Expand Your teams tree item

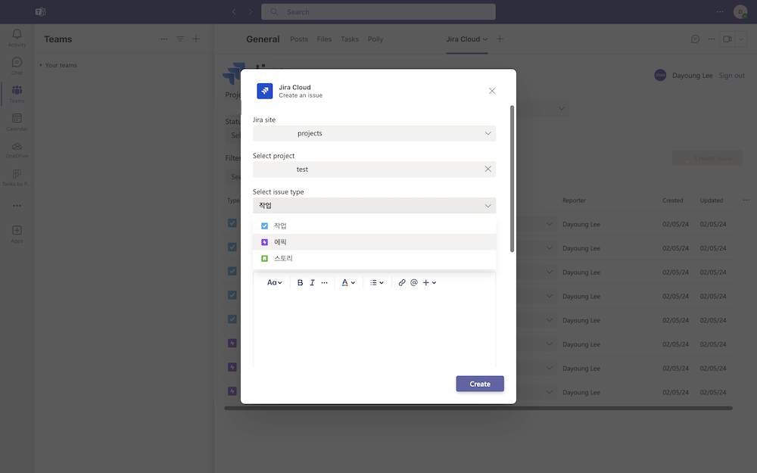[58, 65]
